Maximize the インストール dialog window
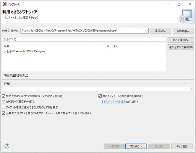Viewport: 196px width, 153px height. pyautogui.click(x=179, y=4)
